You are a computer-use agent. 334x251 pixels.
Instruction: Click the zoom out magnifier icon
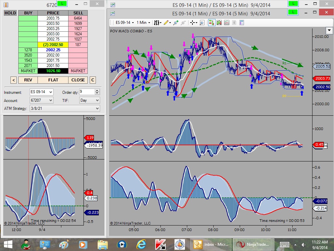[x=183, y=23]
